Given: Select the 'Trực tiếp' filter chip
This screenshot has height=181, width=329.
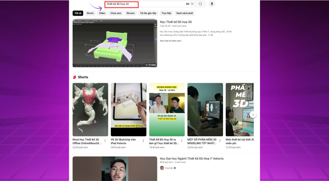Looking at the screenshot, I should pos(166,13).
